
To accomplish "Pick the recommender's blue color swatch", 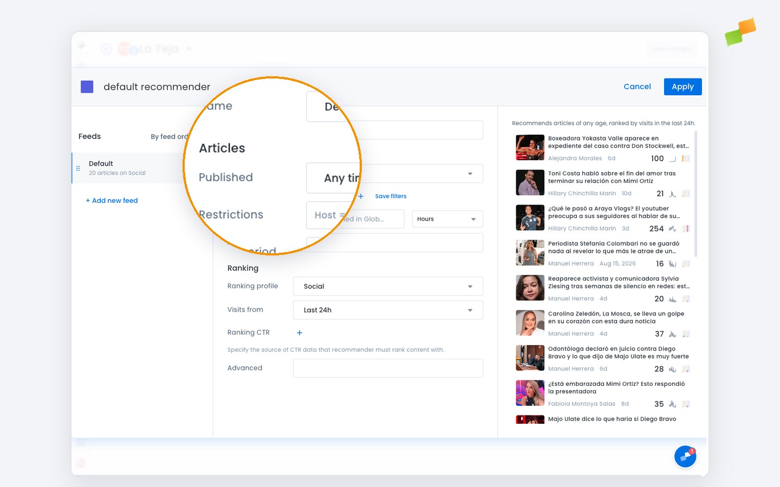I will tap(87, 87).
